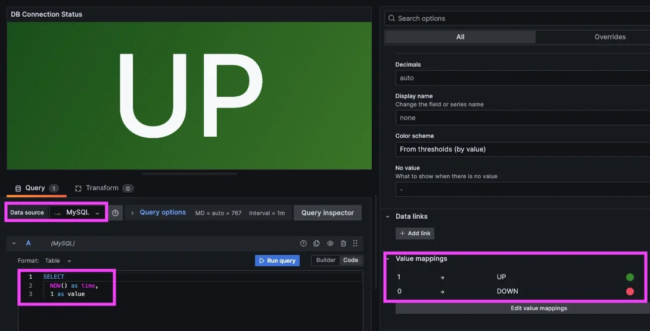
Task: Switch editor to Code mode
Action: tap(351, 260)
